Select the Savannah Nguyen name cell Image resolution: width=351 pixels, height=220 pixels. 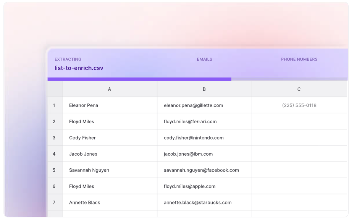(89, 170)
